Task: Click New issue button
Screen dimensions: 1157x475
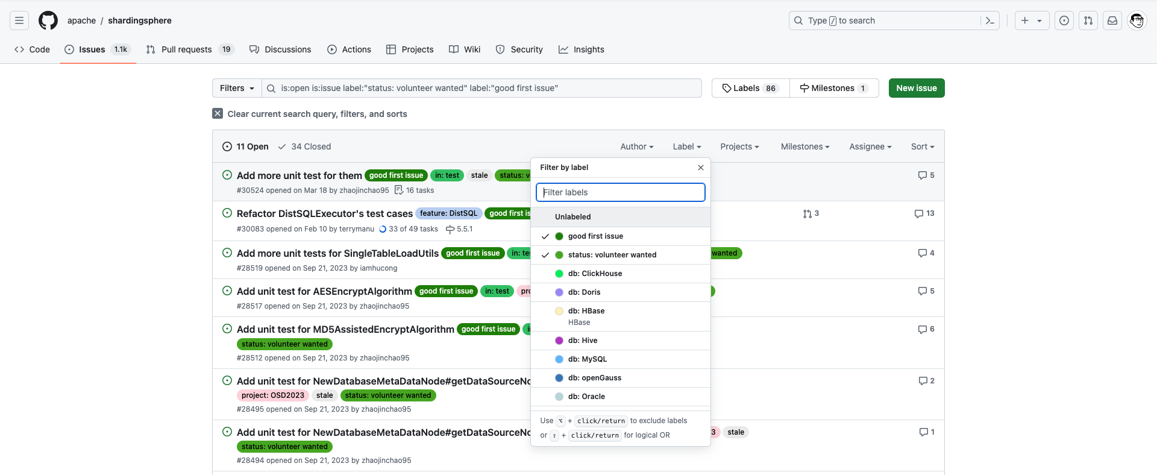Action: coord(917,88)
